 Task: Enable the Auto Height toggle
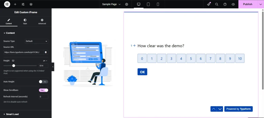[43, 82]
